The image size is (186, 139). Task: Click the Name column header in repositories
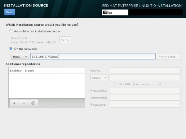tap(29, 70)
